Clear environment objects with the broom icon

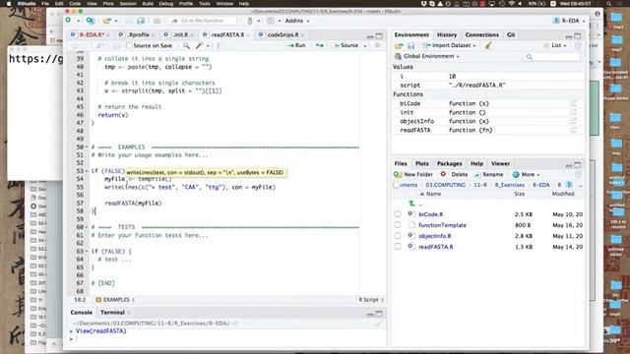click(488, 45)
